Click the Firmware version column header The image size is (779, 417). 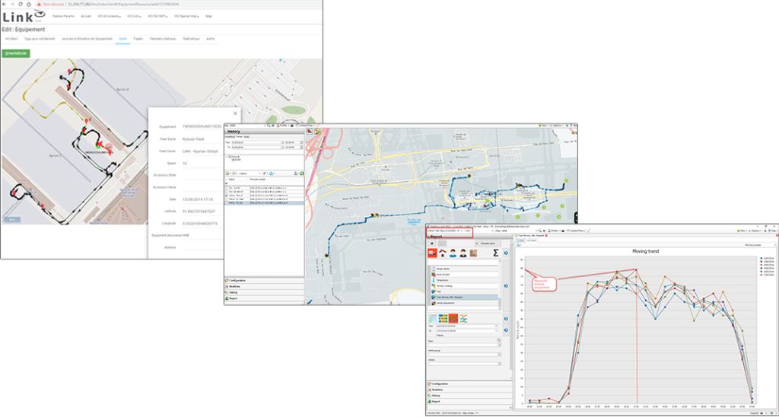[257, 180]
